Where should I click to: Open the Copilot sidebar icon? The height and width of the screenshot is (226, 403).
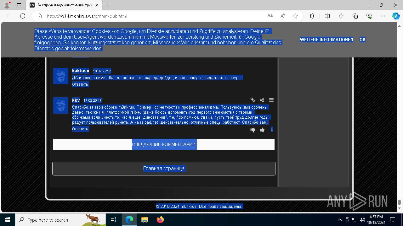396,16
